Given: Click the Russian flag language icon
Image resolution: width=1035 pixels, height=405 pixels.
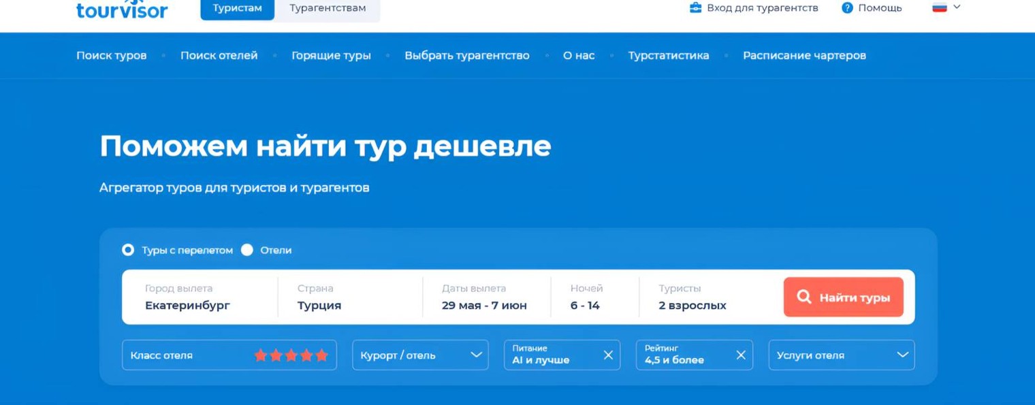Looking at the screenshot, I should tap(940, 7).
